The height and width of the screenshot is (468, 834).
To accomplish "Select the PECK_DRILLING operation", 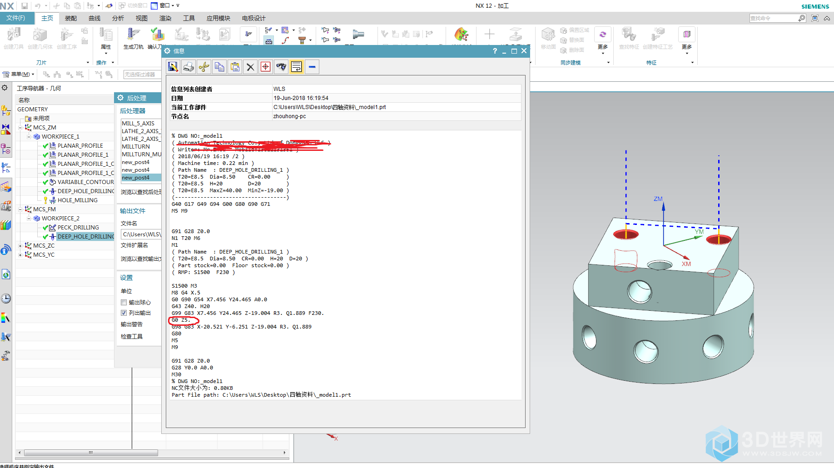I will click(78, 228).
